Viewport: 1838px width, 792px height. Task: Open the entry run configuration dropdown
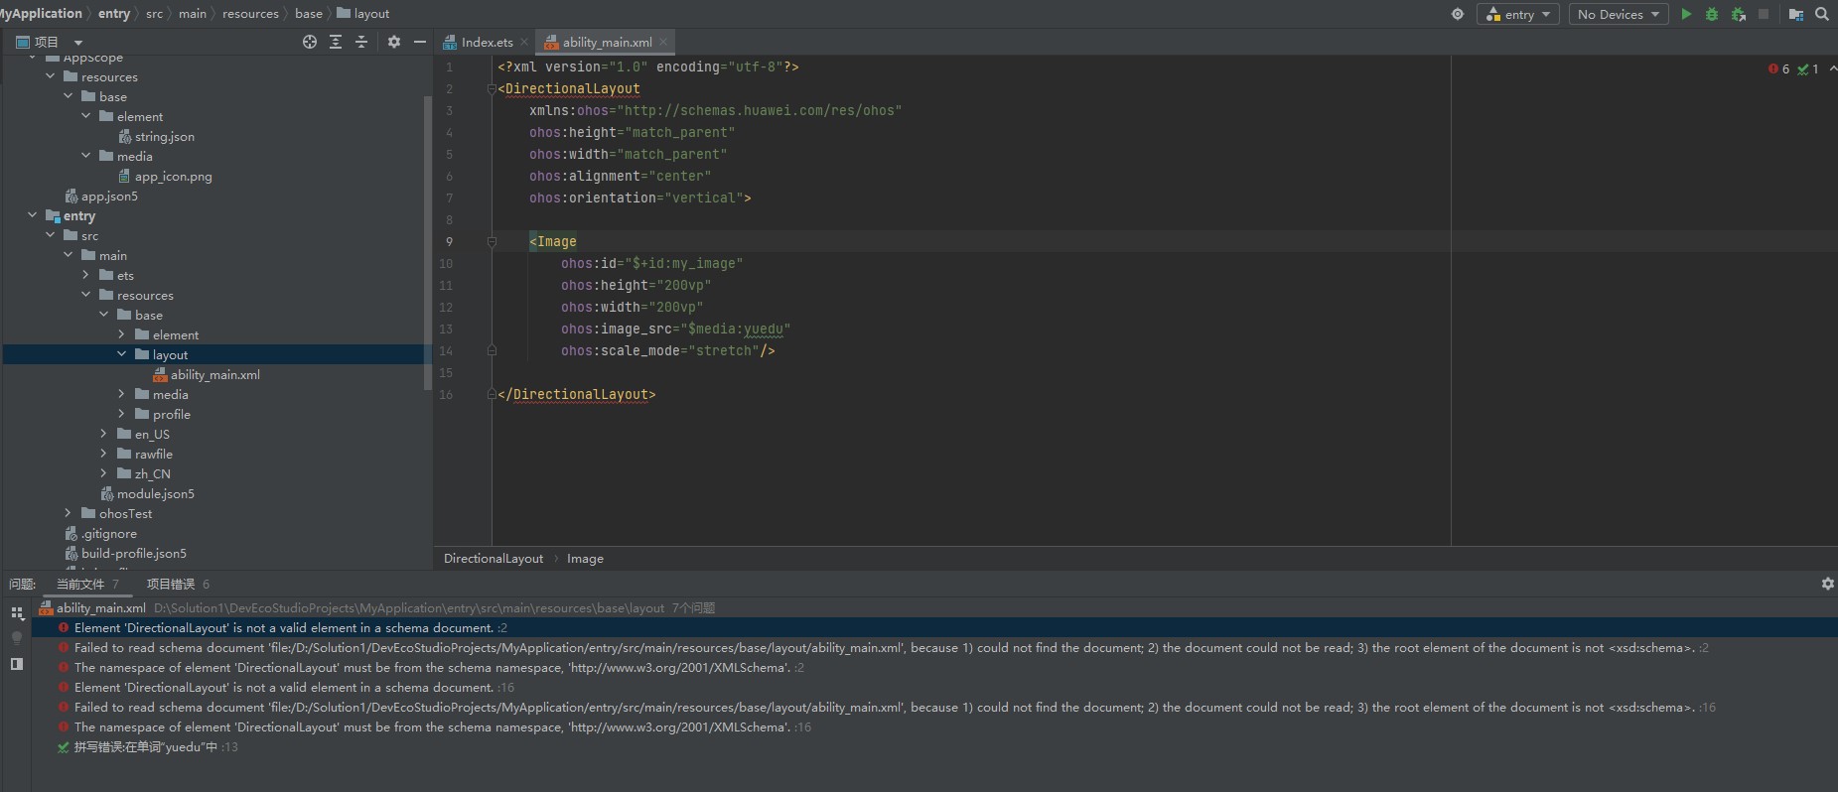point(1517,14)
